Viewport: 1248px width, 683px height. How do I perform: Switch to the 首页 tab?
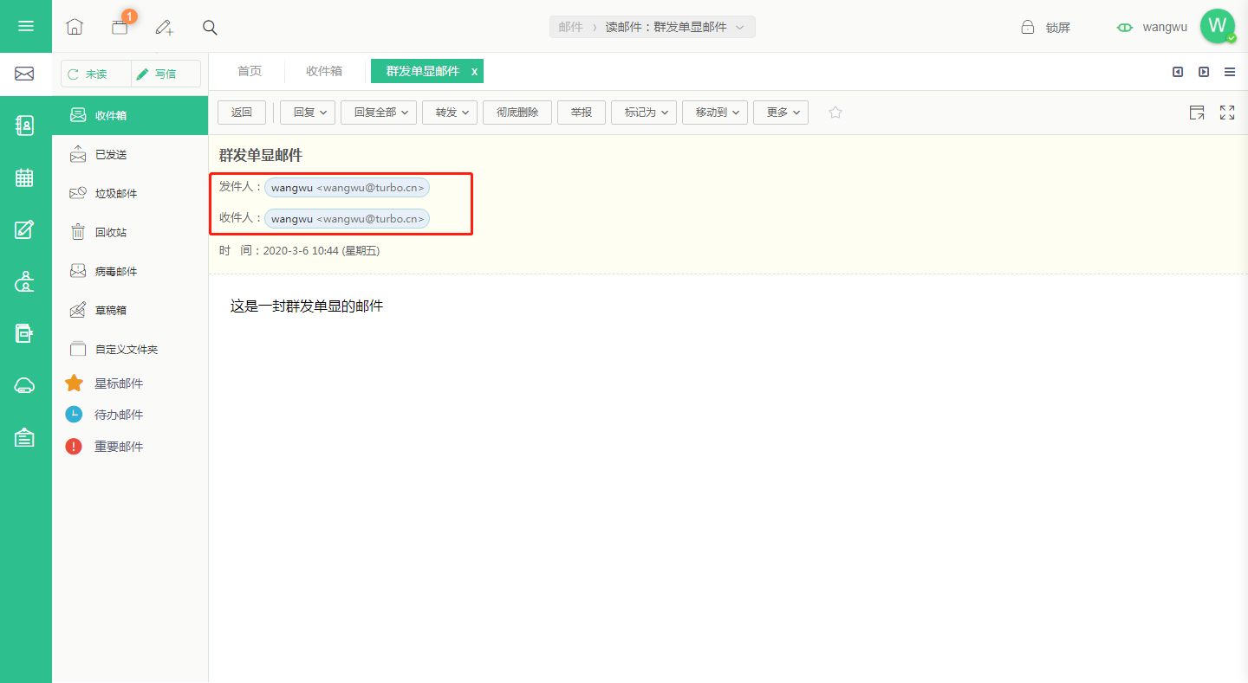(x=250, y=71)
